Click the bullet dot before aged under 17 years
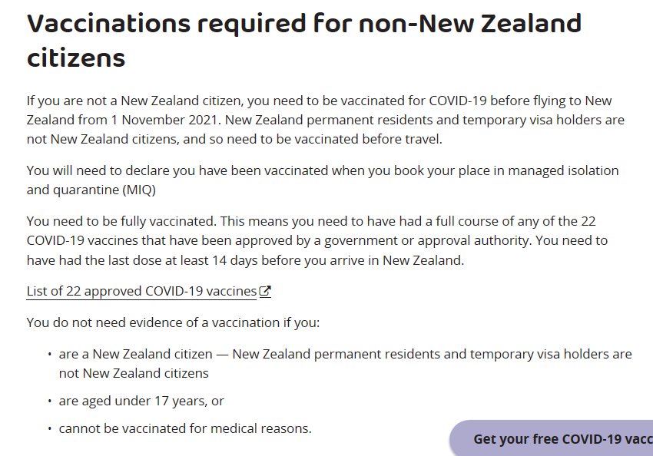Screen dimensions: 653x456 coord(48,401)
